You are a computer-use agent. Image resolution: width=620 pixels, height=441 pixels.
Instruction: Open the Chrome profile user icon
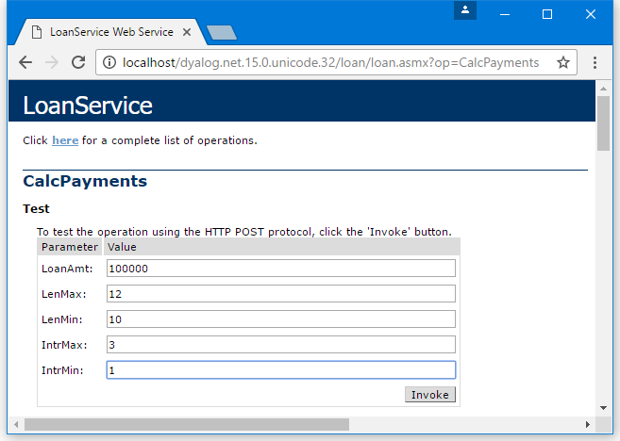464,10
